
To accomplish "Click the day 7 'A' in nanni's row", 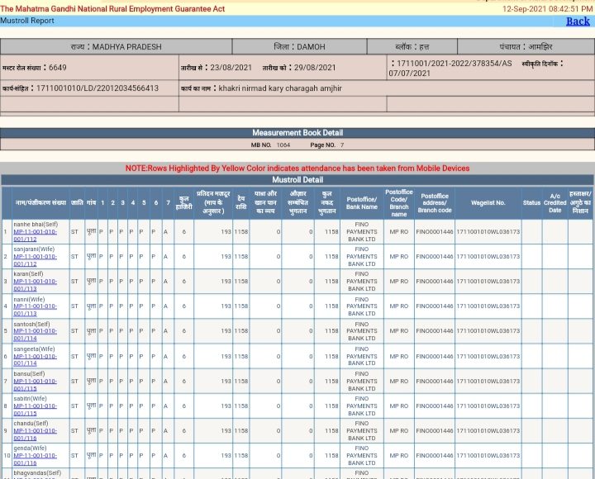I will [x=166, y=306].
